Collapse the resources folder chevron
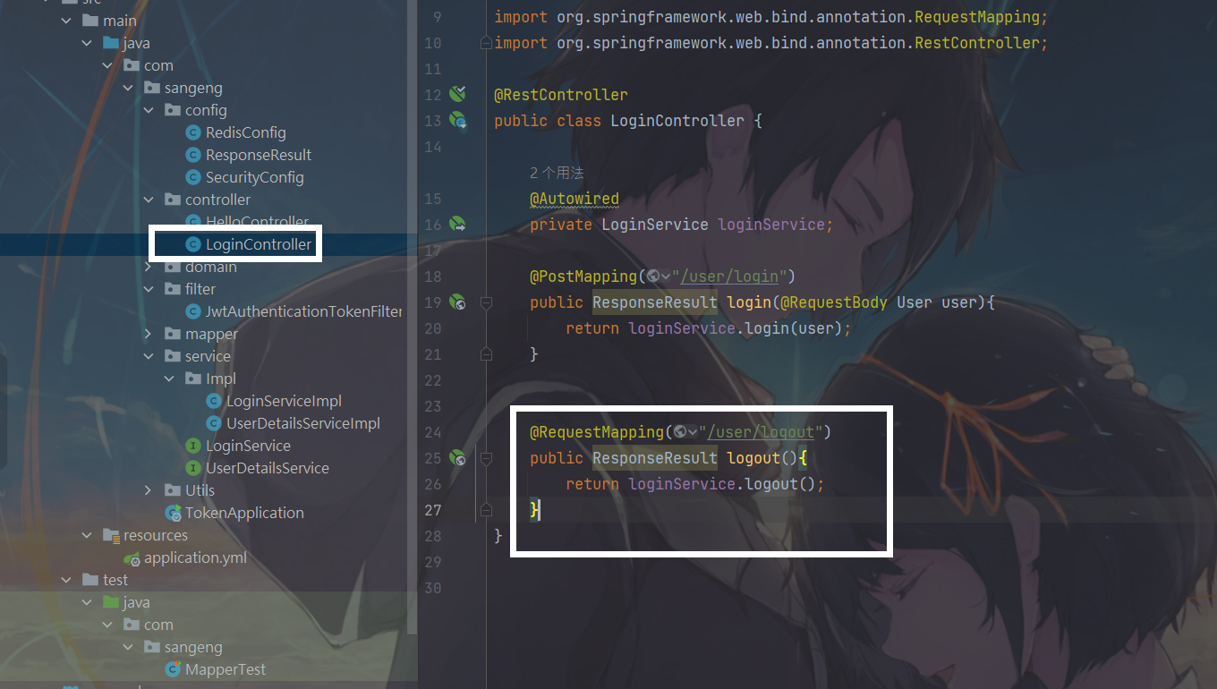This screenshot has height=689, width=1217. [87, 535]
